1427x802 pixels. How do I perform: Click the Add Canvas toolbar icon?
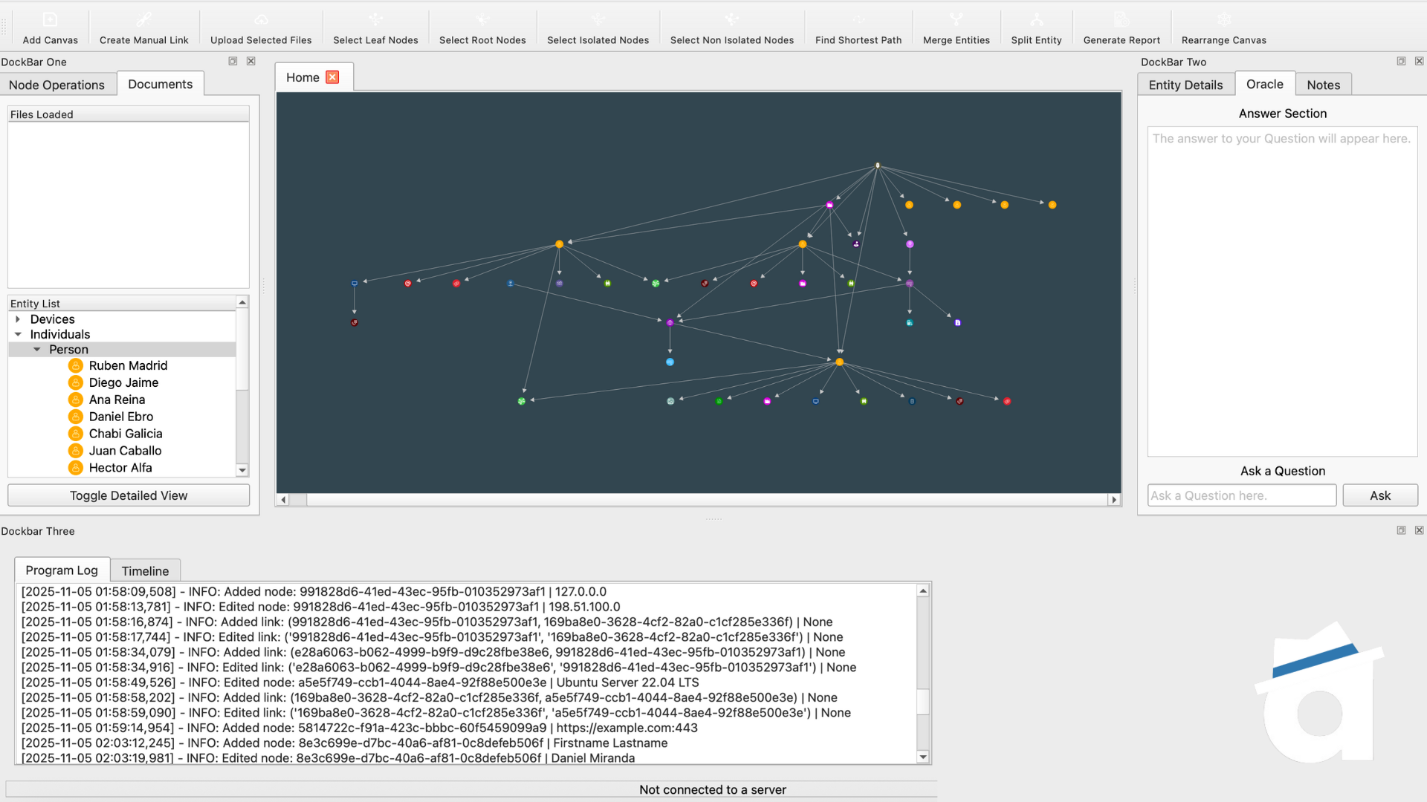[50, 20]
